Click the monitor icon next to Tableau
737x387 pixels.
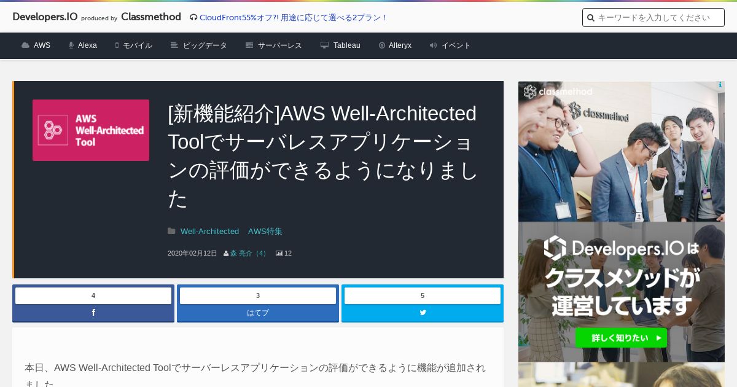pos(324,45)
